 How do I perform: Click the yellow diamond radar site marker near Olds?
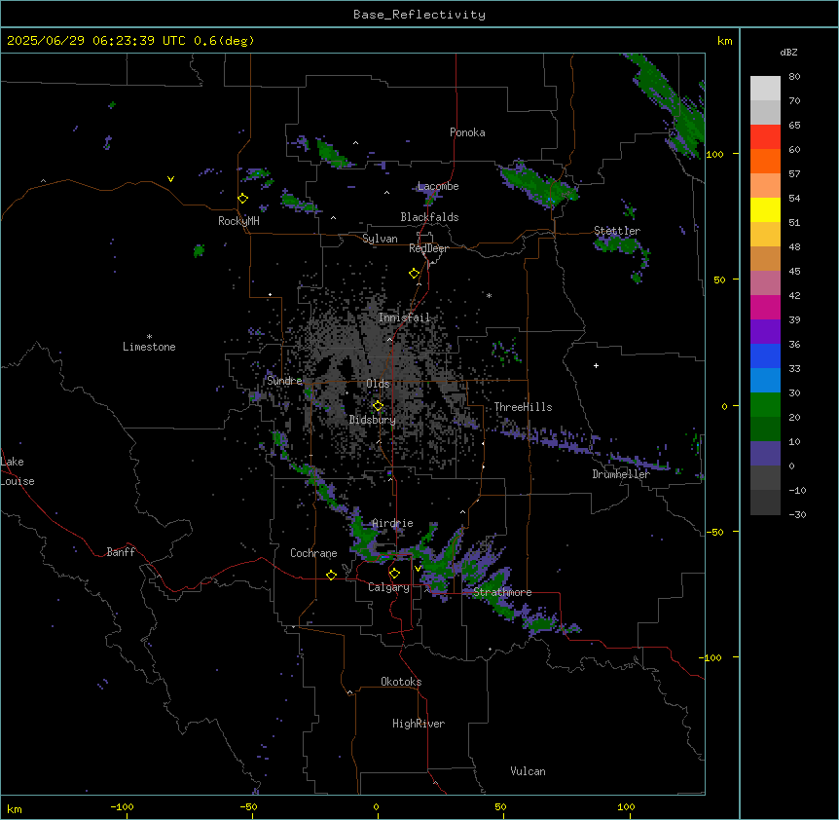(379, 406)
